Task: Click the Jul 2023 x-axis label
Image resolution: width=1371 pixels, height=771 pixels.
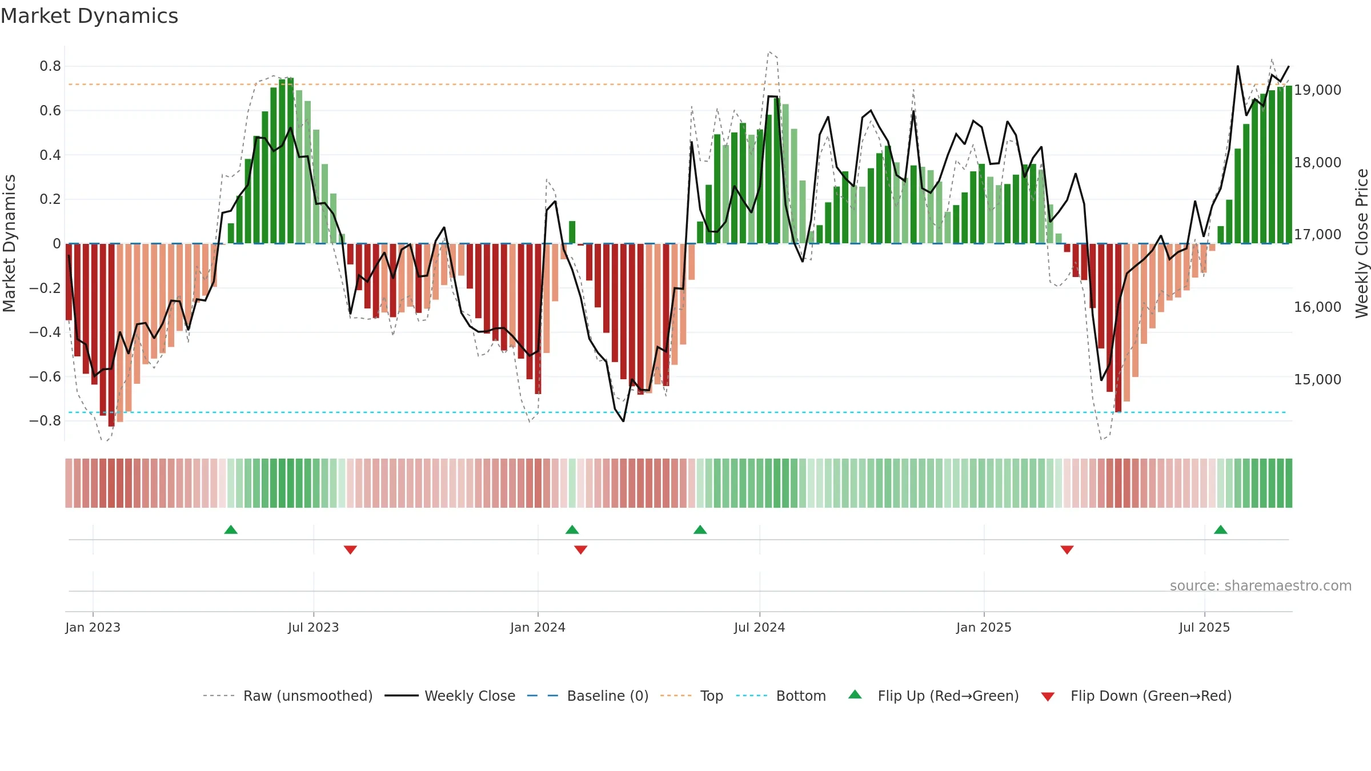Action: tap(314, 627)
